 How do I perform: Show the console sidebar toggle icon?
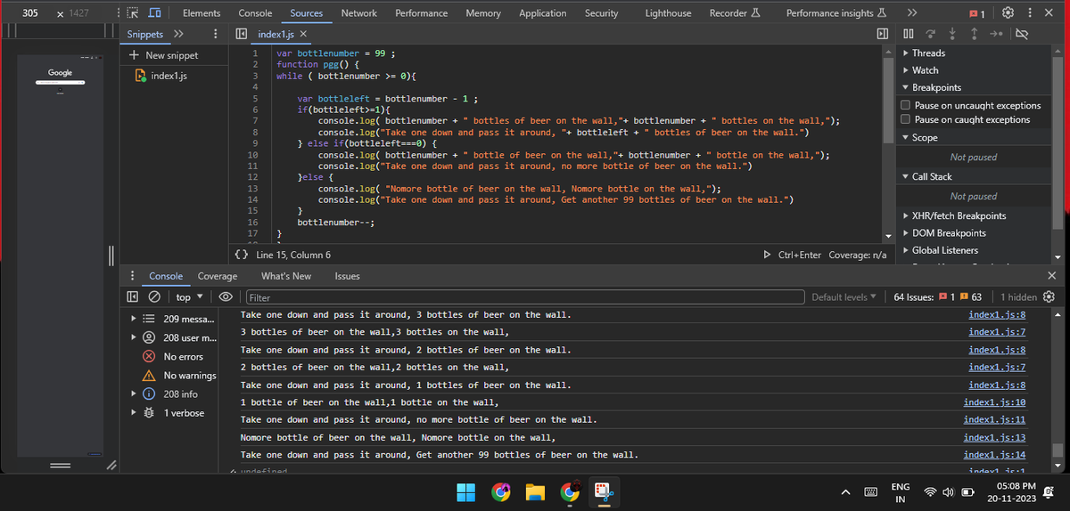pyautogui.click(x=133, y=296)
